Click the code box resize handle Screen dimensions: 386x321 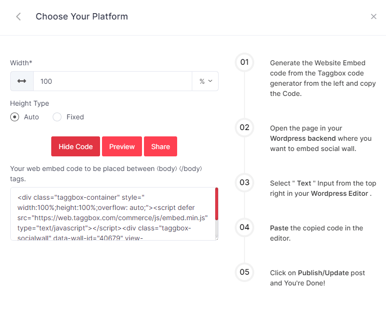click(216, 238)
